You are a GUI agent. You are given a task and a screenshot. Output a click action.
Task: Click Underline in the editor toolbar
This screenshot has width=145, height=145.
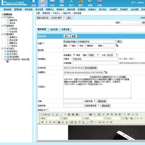point(50,122)
